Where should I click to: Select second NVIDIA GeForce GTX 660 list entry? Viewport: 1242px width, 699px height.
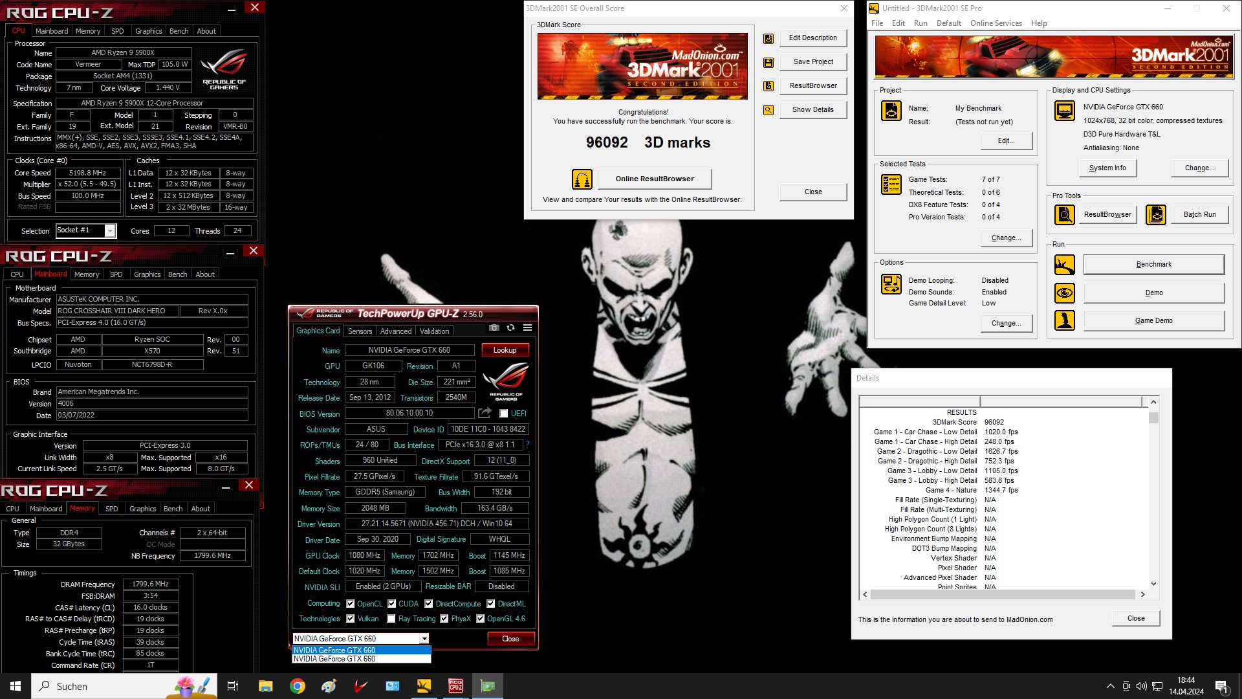[x=362, y=659]
